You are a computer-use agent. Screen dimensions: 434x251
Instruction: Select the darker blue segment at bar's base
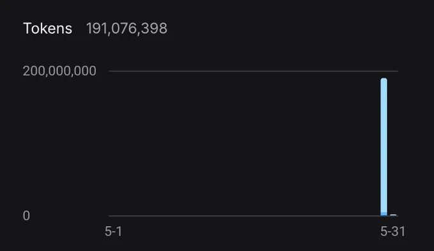click(384, 214)
